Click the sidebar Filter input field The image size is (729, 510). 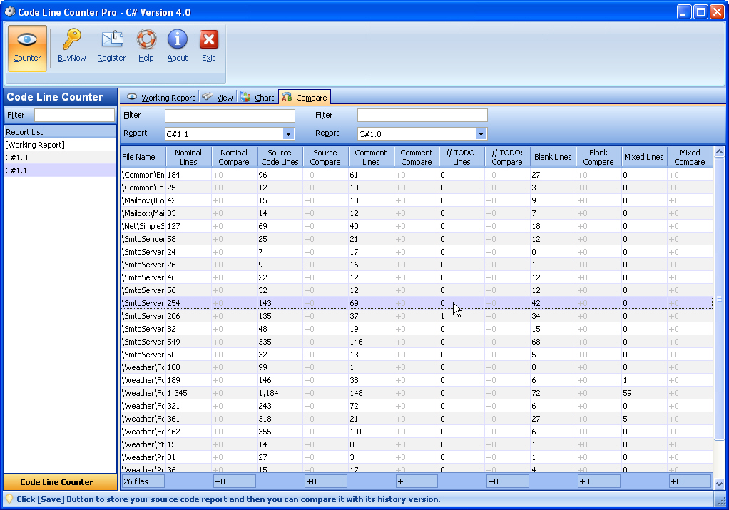coord(74,115)
